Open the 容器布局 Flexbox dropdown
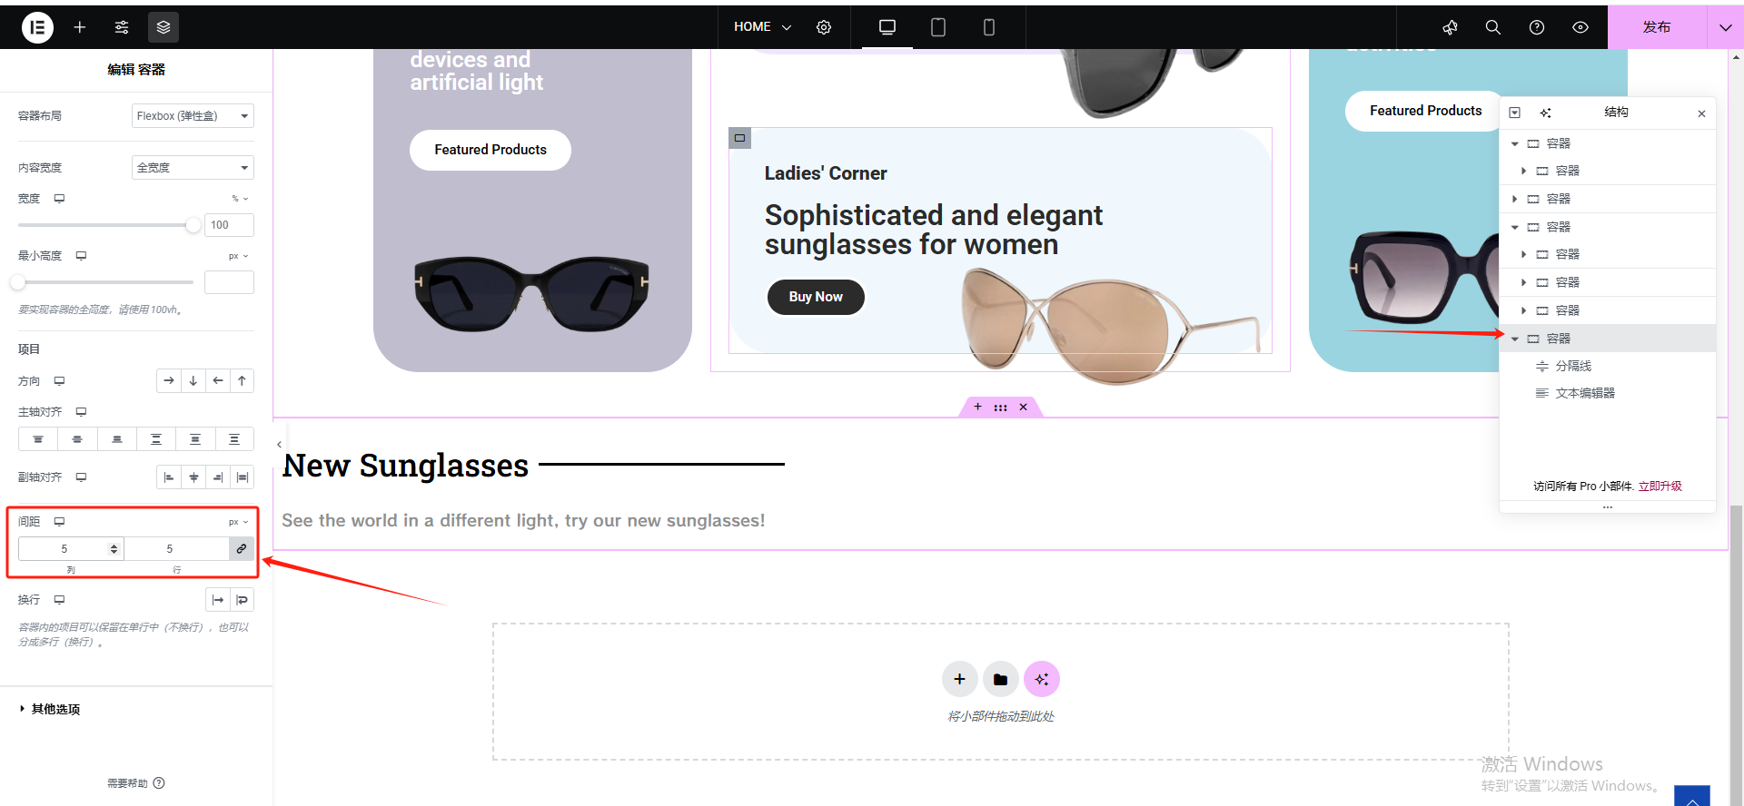This screenshot has width=1744, height=806. click(x=193, y=116)
